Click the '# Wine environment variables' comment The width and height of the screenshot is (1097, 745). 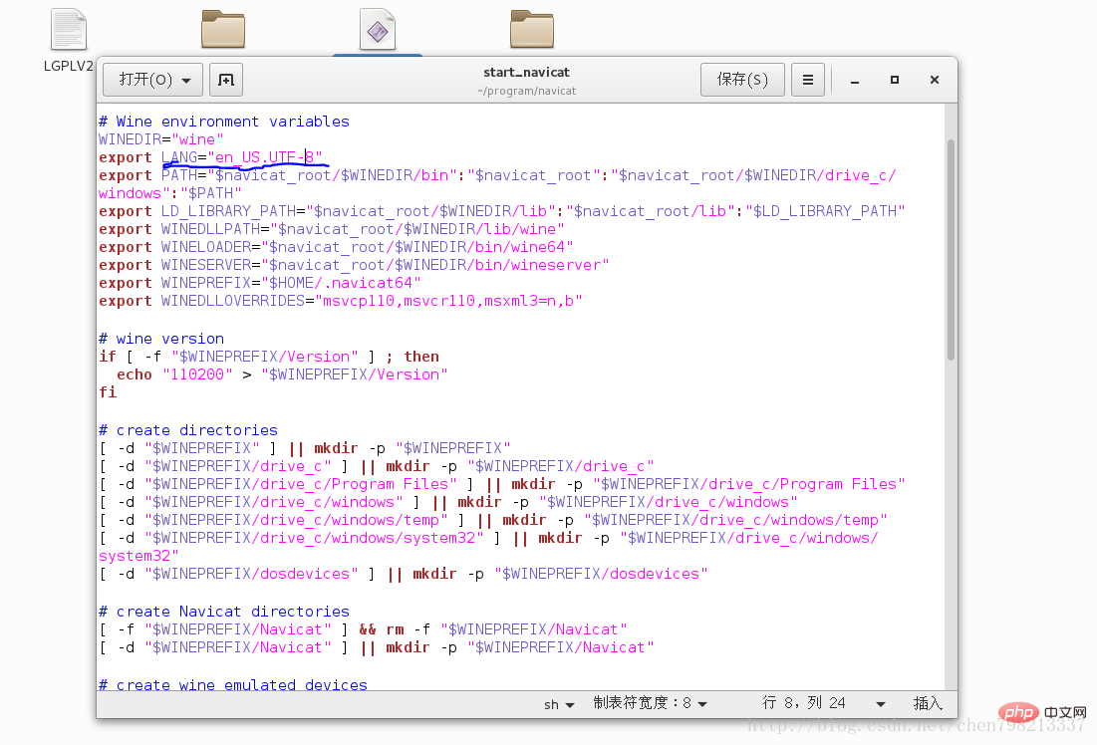pyautogui.click(x=224, y=122)
